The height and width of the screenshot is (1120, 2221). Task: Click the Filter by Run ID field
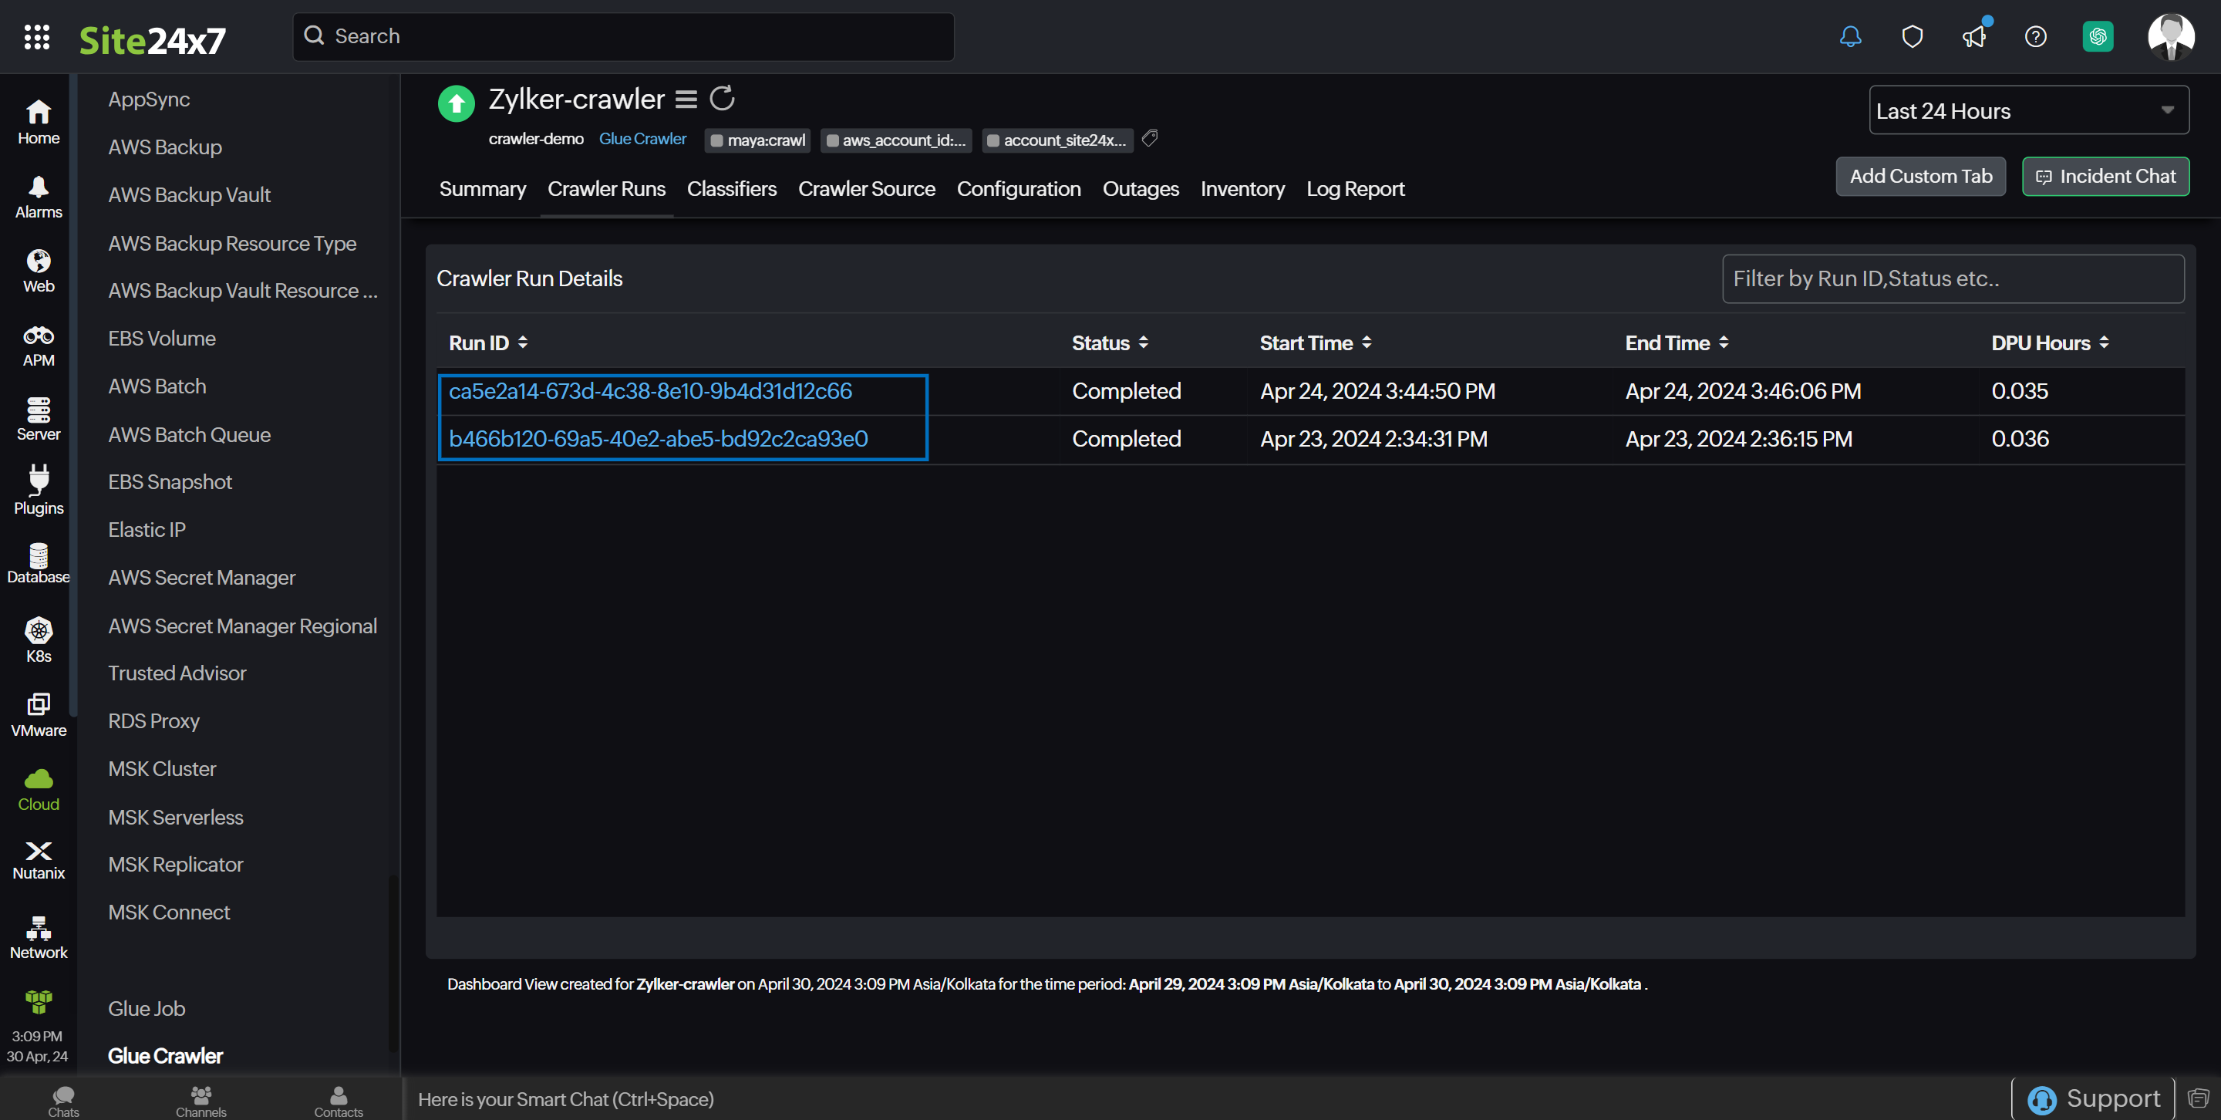1953,278
